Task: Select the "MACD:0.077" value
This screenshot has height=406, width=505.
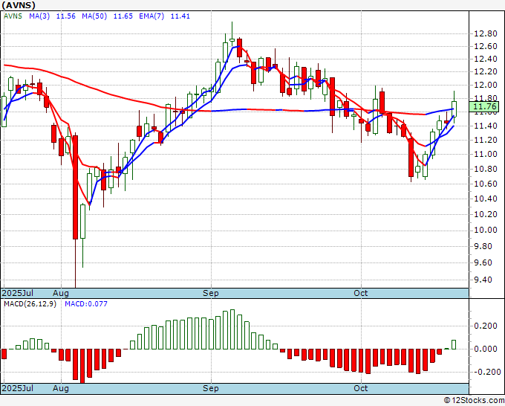Action: 86,304
